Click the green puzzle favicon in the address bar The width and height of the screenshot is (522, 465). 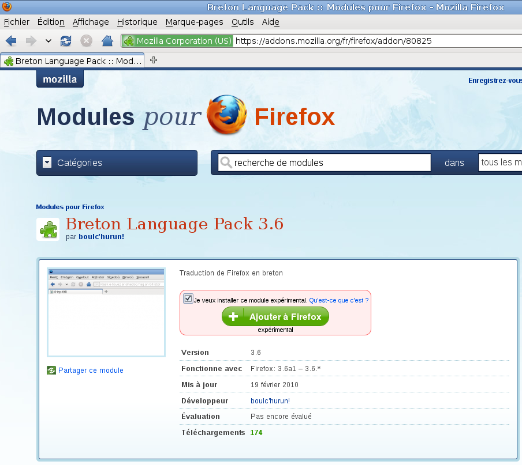coord(128,41)
